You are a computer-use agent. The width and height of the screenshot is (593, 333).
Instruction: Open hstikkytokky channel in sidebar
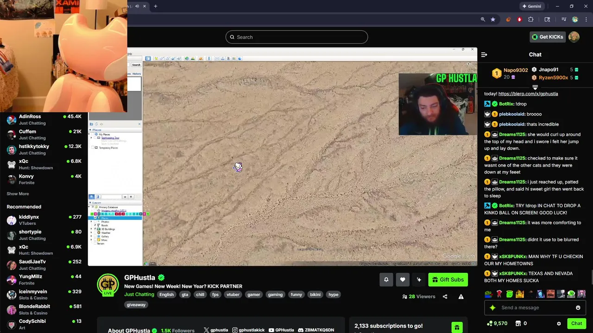point(44,149)
